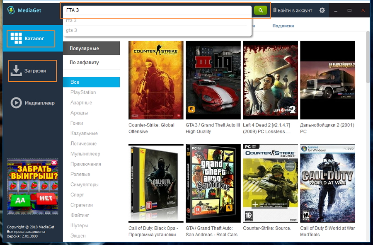The image size is (373, 245).
Task: Click Войти в аккаунт link
Action: pos(293,10)
